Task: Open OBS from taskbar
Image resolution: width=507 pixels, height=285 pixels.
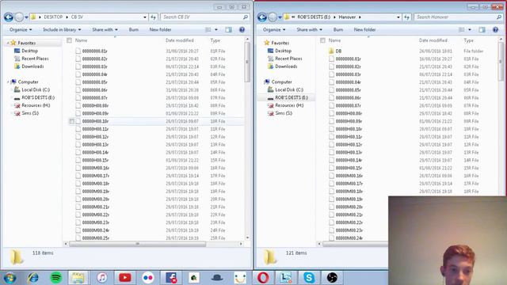Action: (332, 278)
